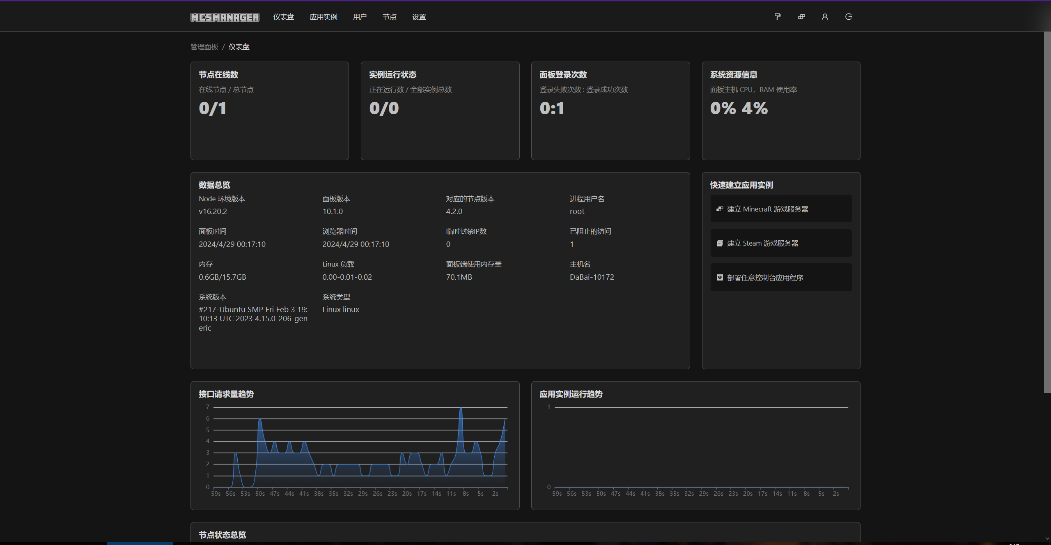The image size is (1051, 545).
Task: Click panel version value 10.1.0
Action: click(333, 212)
